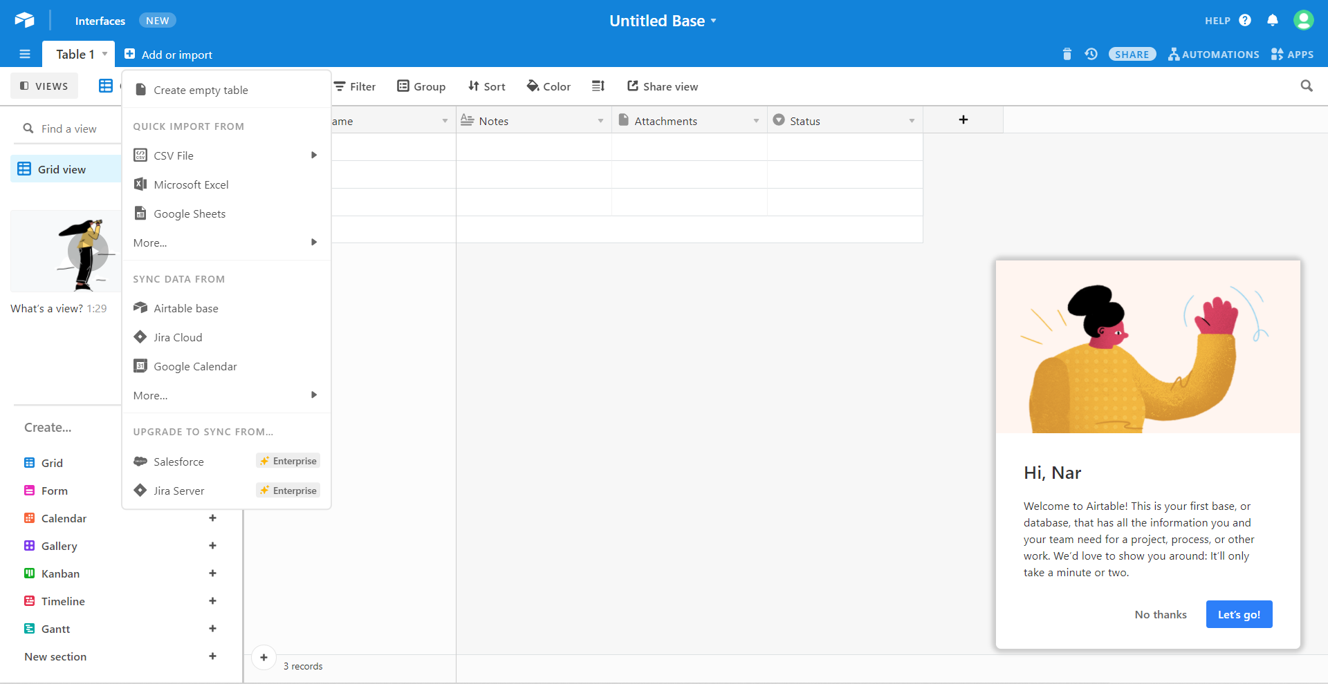Open the Notes column dropdown arrow

600,121
